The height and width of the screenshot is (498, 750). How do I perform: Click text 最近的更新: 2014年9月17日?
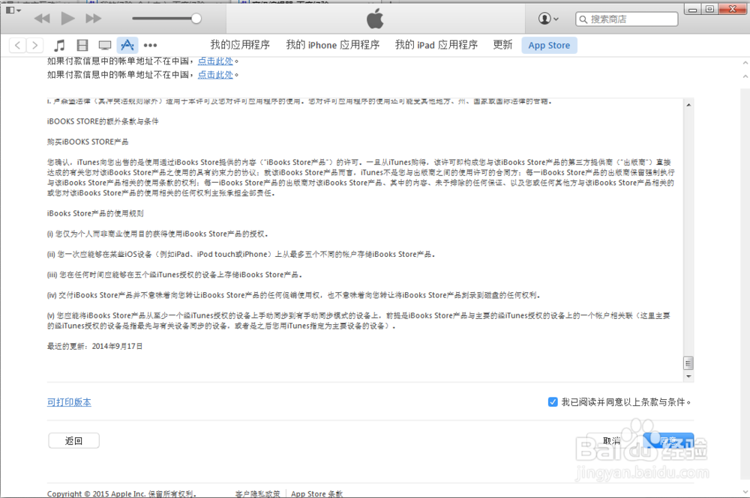click(94, 347)
